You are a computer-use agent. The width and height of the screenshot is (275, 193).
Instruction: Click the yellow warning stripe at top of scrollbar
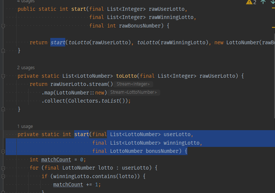(274, 8)
